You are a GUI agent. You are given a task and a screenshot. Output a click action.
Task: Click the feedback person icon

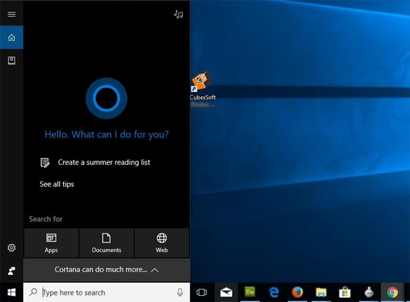[12, 271]
